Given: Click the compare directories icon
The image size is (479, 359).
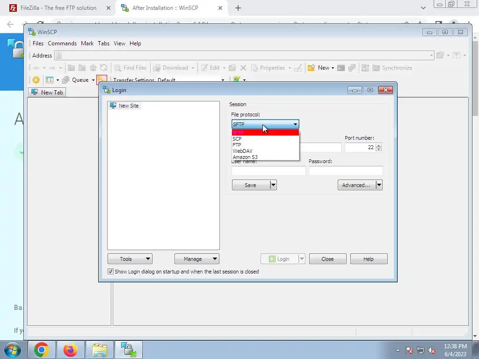Looking at the screenshot, I should [365, 68].
